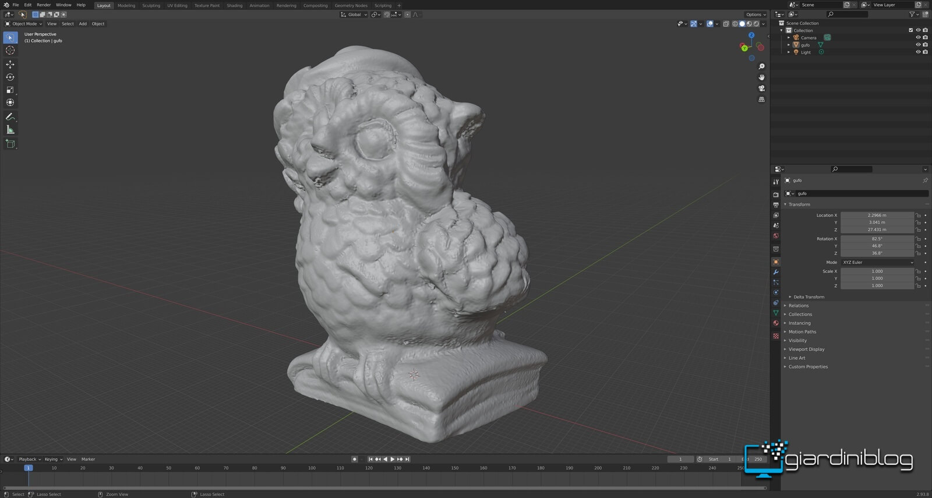The height and width of the screenshot is (498, 932).
Task: Click the Add Cube tool icon
Action: (10, 143)
